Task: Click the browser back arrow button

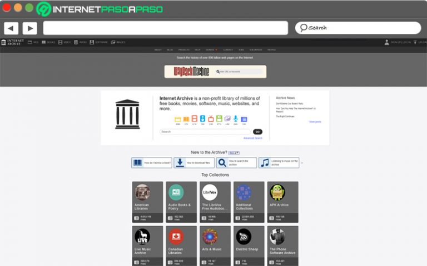Action: click(11, 28)
